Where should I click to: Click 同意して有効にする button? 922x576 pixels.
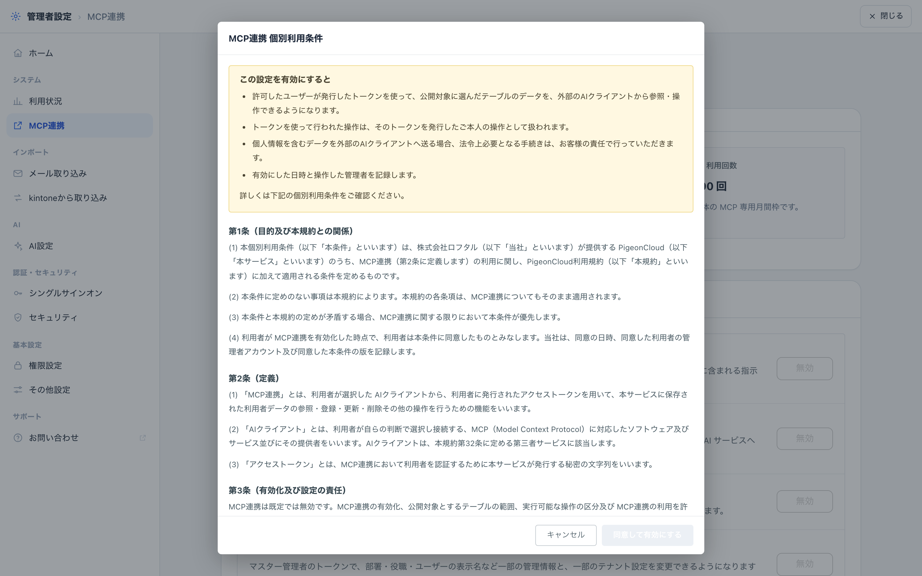coord(647,535)
